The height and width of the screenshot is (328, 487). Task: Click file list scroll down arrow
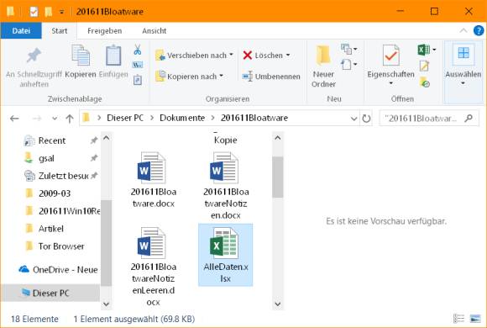pyautogui.click(x=278, y=304)
